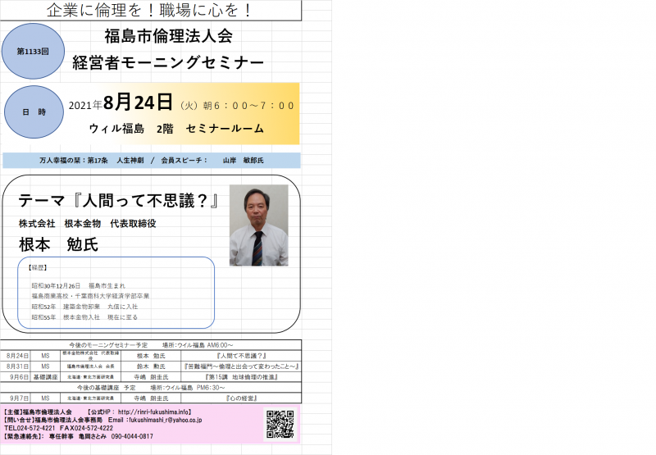Select the speaker portrait photo

[x=258, y=225]
